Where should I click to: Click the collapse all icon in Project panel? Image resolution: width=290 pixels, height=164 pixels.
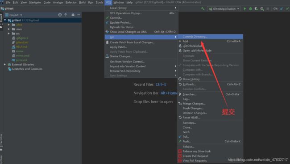point(66,15)
